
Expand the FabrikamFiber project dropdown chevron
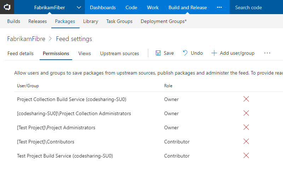pos(79,7)
